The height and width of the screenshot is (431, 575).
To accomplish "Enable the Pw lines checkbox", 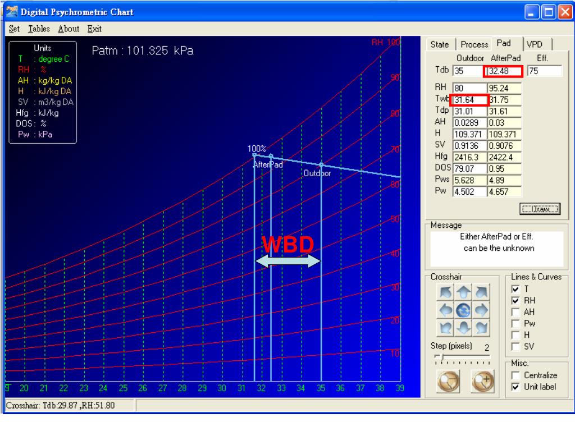I will tap(515, 324).
